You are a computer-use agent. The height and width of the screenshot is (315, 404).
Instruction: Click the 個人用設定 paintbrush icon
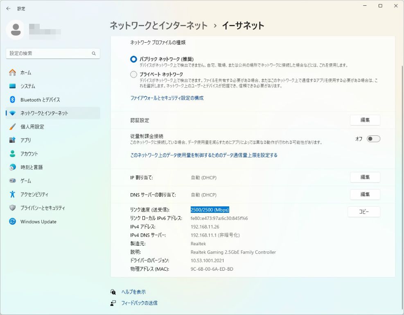(13, 127)
